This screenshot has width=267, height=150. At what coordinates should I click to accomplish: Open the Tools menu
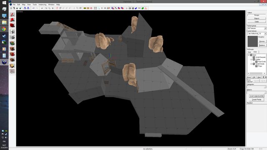[35, 5]
